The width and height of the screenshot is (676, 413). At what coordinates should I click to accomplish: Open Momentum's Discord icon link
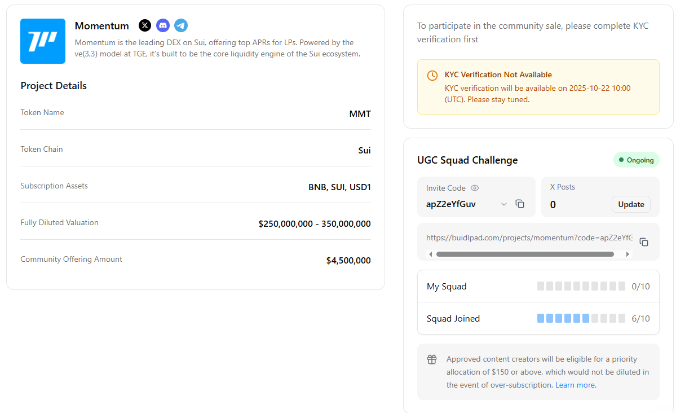(163, 25)
